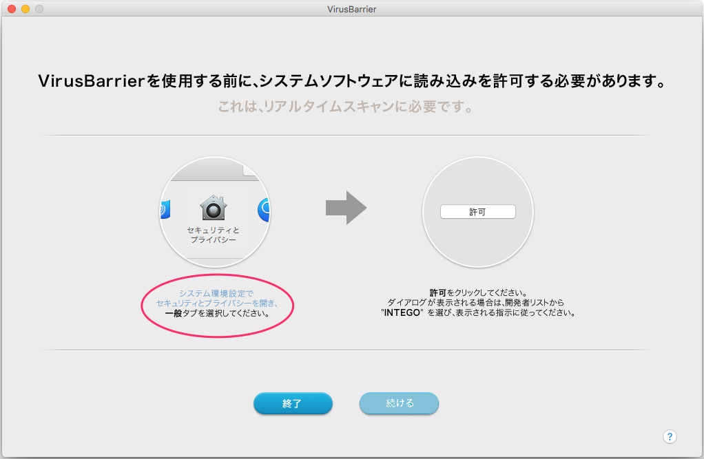Click subtitle これは、リアルタイムスキャンに必要です

tap(345, 107)
